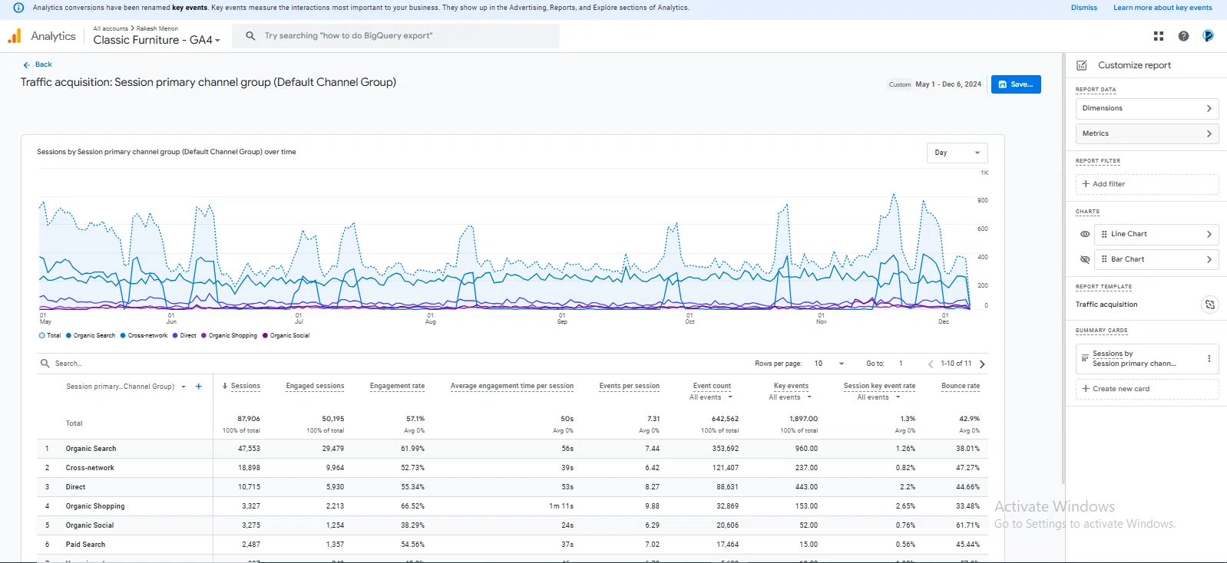
Task: Click the help question mark icon
Action: (x=1183, y=36)
